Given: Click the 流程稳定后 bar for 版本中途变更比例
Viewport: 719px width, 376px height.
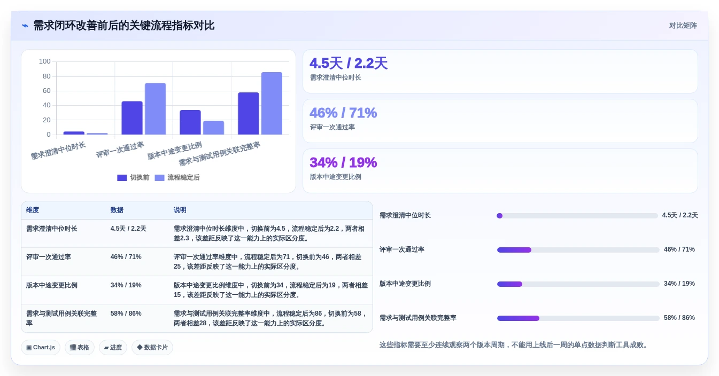Looking at the screenshot, I should coord(213,128).
